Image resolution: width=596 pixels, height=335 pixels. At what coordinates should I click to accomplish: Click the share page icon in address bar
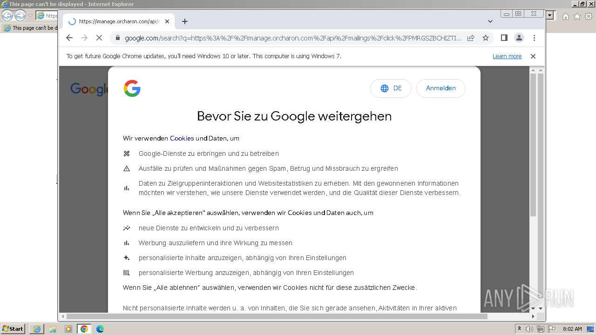471,38
